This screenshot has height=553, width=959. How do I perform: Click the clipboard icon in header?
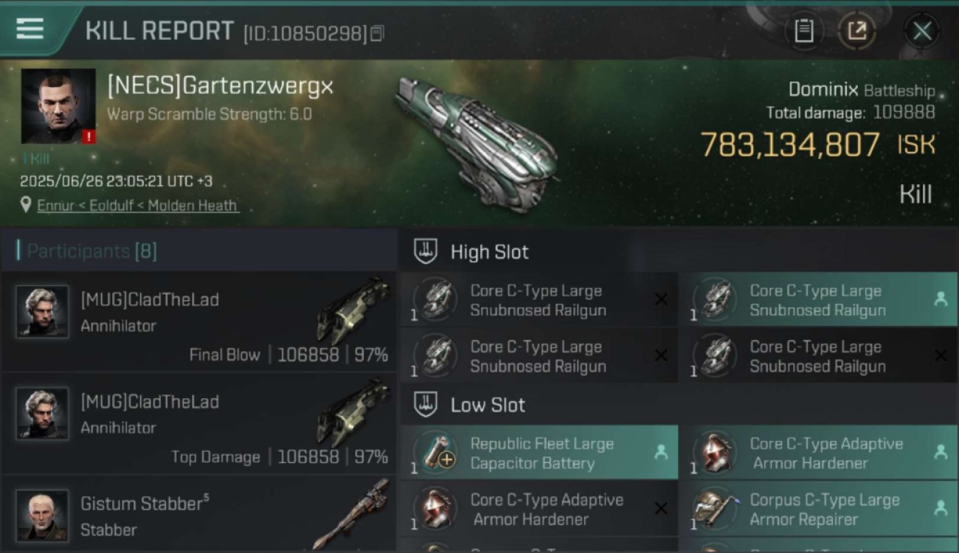(x=803, y=31)
